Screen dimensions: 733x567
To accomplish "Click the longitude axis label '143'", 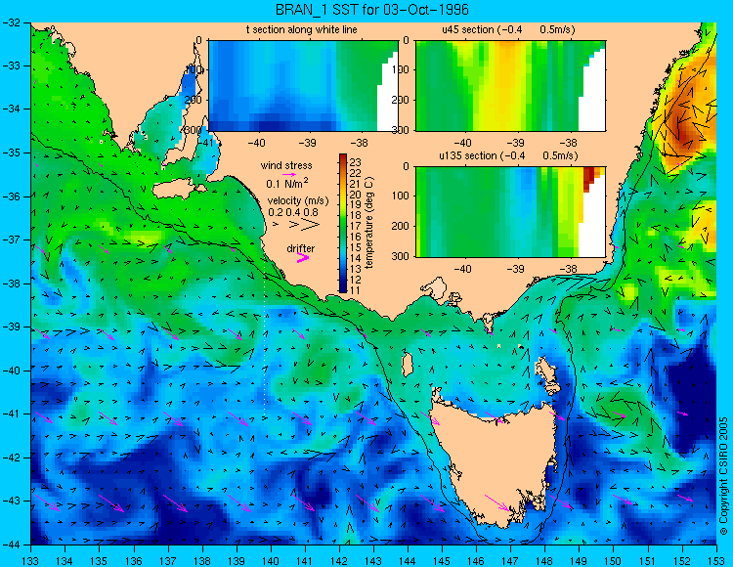I will pos(373,561).
